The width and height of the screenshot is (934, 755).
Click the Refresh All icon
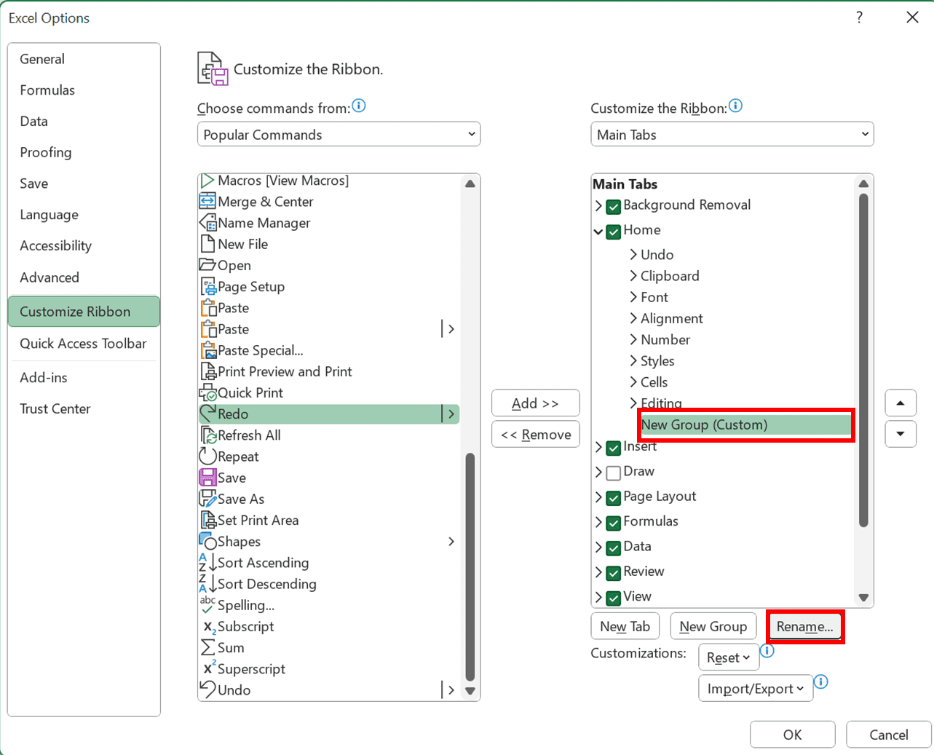(x=207, y=435)
